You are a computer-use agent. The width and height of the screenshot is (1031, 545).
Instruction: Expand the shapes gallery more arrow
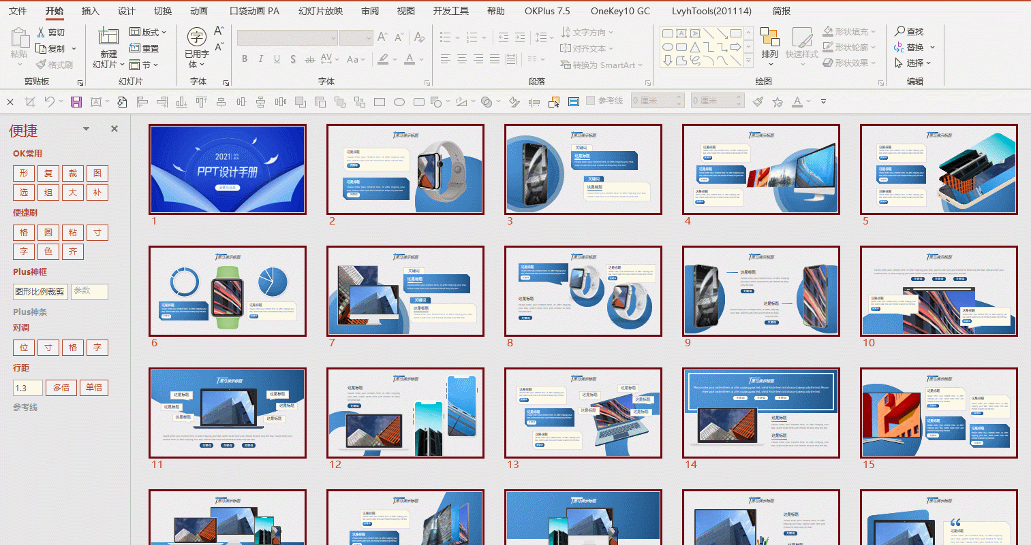tap(748, 61)
